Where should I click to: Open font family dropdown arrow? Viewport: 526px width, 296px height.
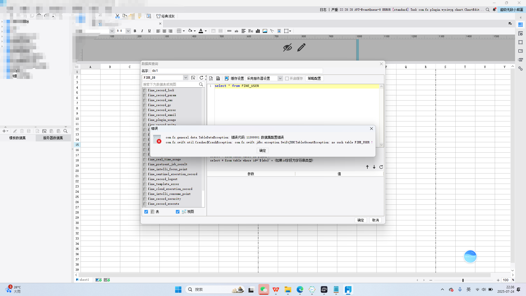point(112,31)
